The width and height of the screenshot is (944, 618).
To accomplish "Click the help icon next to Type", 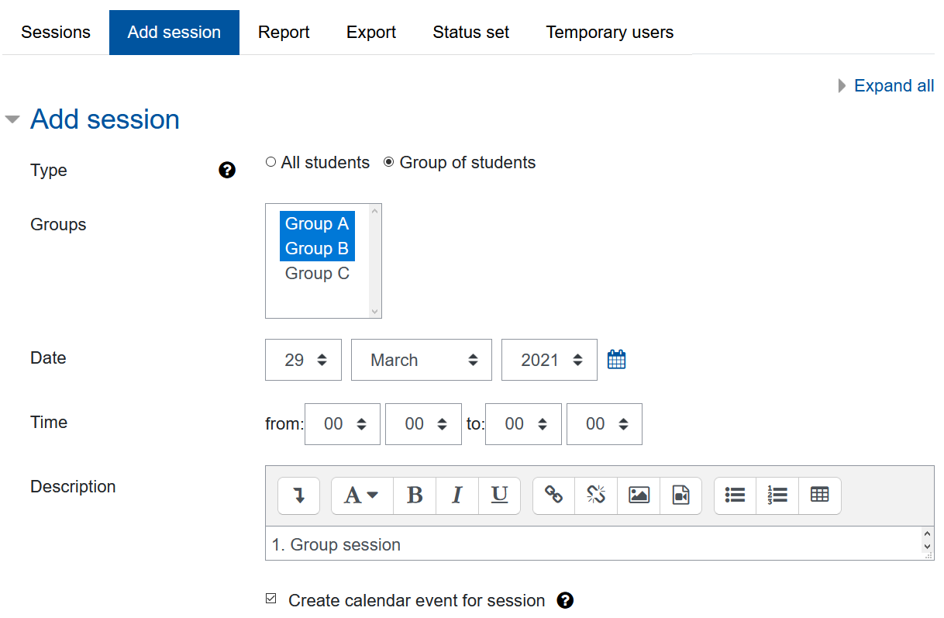I will pyautogui.click(x=227, y=170).
